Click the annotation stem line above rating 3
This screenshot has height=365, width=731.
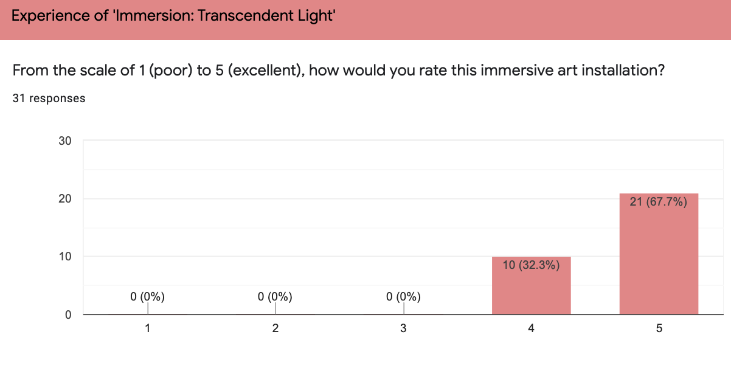403,308
